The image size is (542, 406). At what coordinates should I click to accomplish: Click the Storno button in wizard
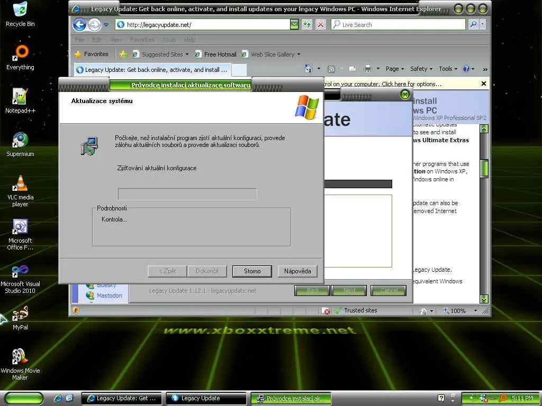point(252,271)
